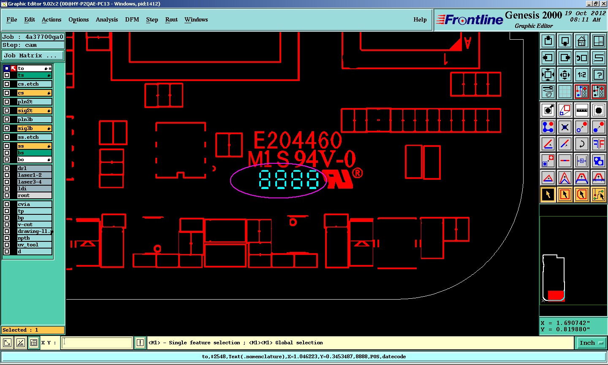Open the Actions menu
608x365 pixels.
[52, 19]
